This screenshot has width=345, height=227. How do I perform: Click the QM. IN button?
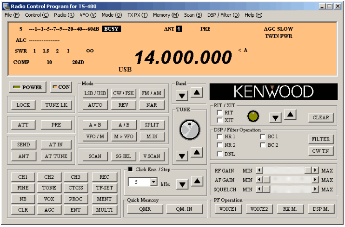coord(184,209)
